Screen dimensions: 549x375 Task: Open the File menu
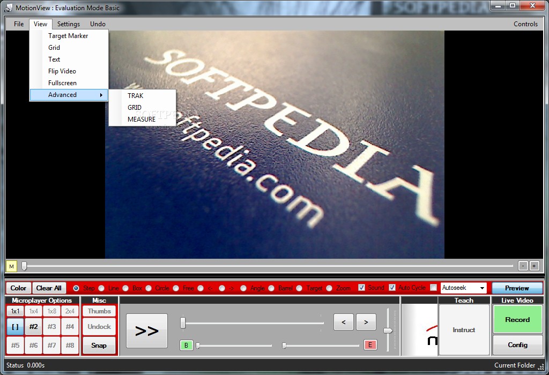click(x=19, y=24)
